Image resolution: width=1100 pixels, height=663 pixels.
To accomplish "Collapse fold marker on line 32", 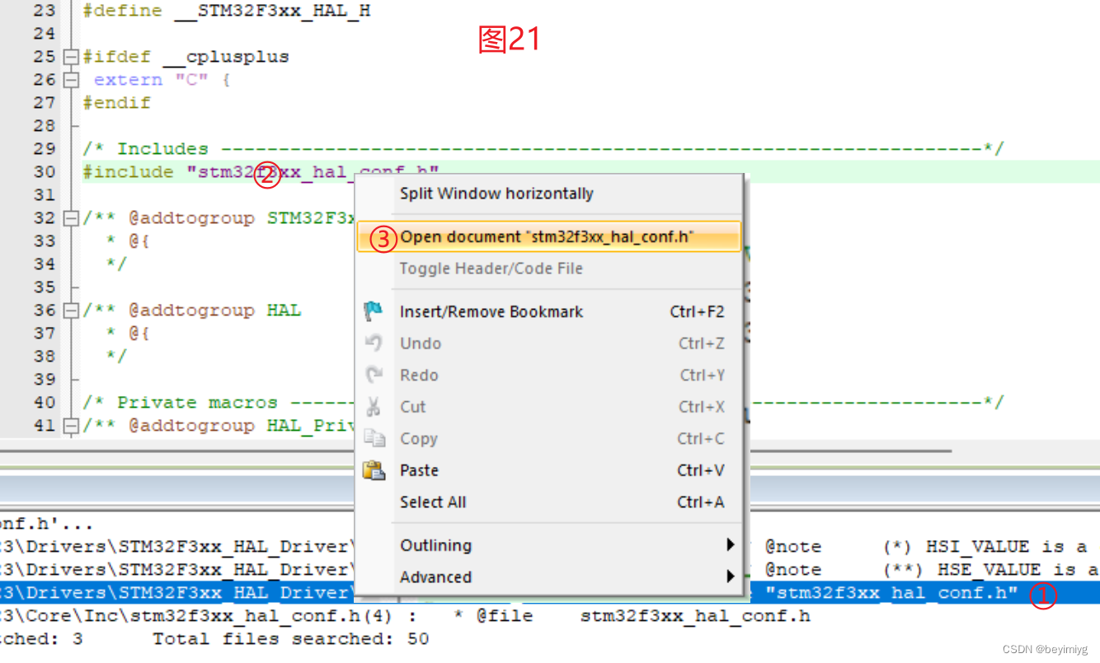I will coord(70,218).
